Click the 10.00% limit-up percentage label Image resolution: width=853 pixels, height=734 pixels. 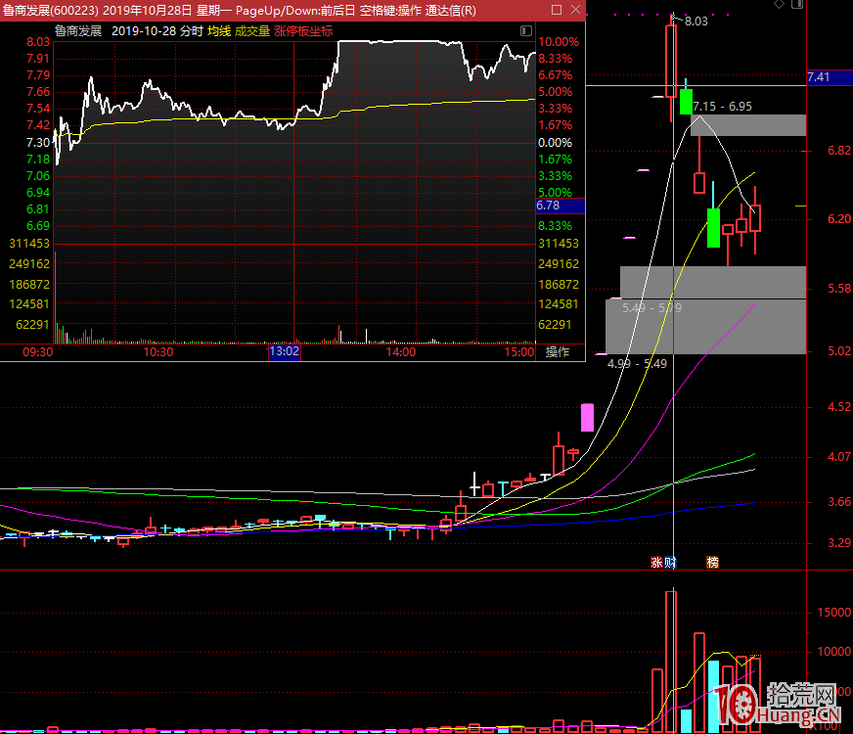[x=559, y=42]
